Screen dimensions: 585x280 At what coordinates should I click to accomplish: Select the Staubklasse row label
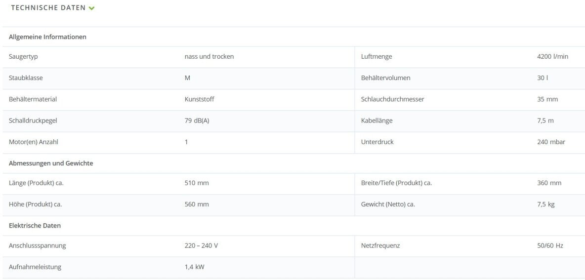coord(26,78)
